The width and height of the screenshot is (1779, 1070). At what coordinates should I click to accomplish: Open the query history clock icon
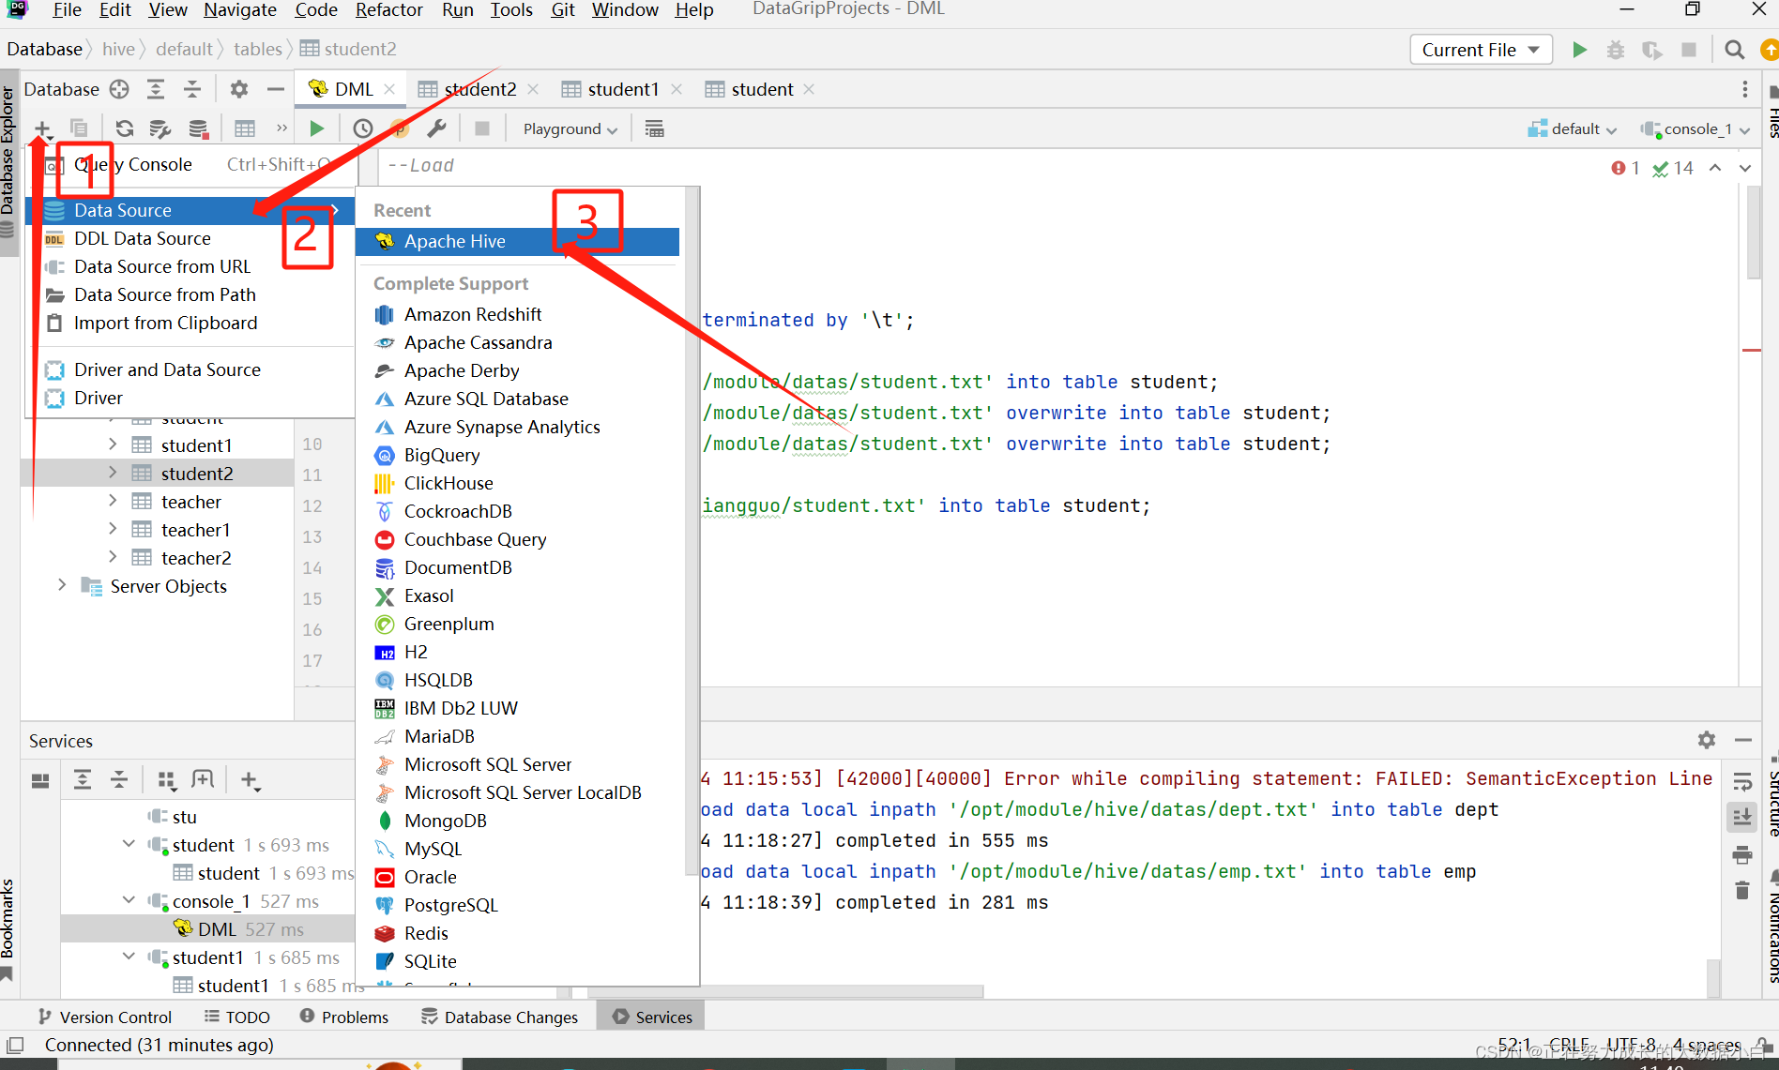point(363,128)
